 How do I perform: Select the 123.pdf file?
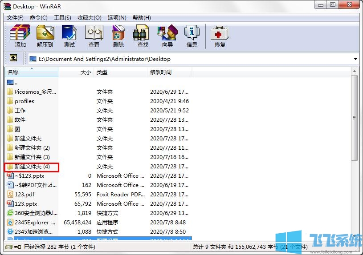24,195
